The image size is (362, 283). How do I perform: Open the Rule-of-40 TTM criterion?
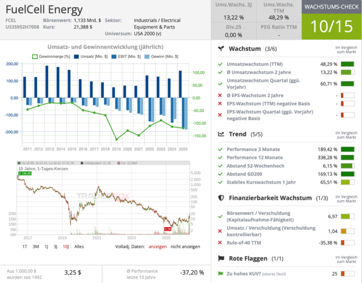click(x=244, y=242)
